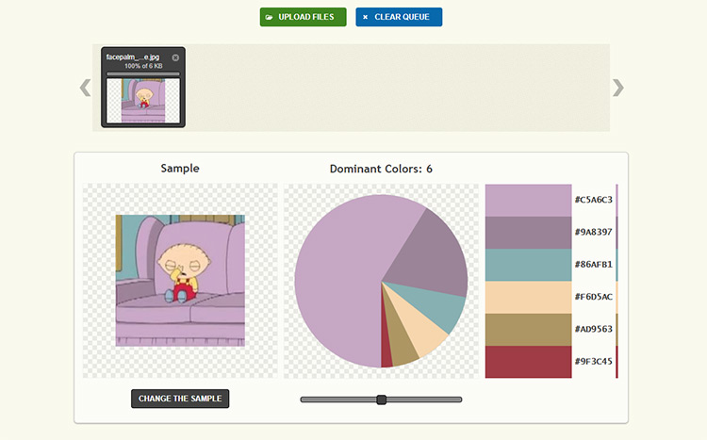Click the hex code text #86AFB1

593,264
